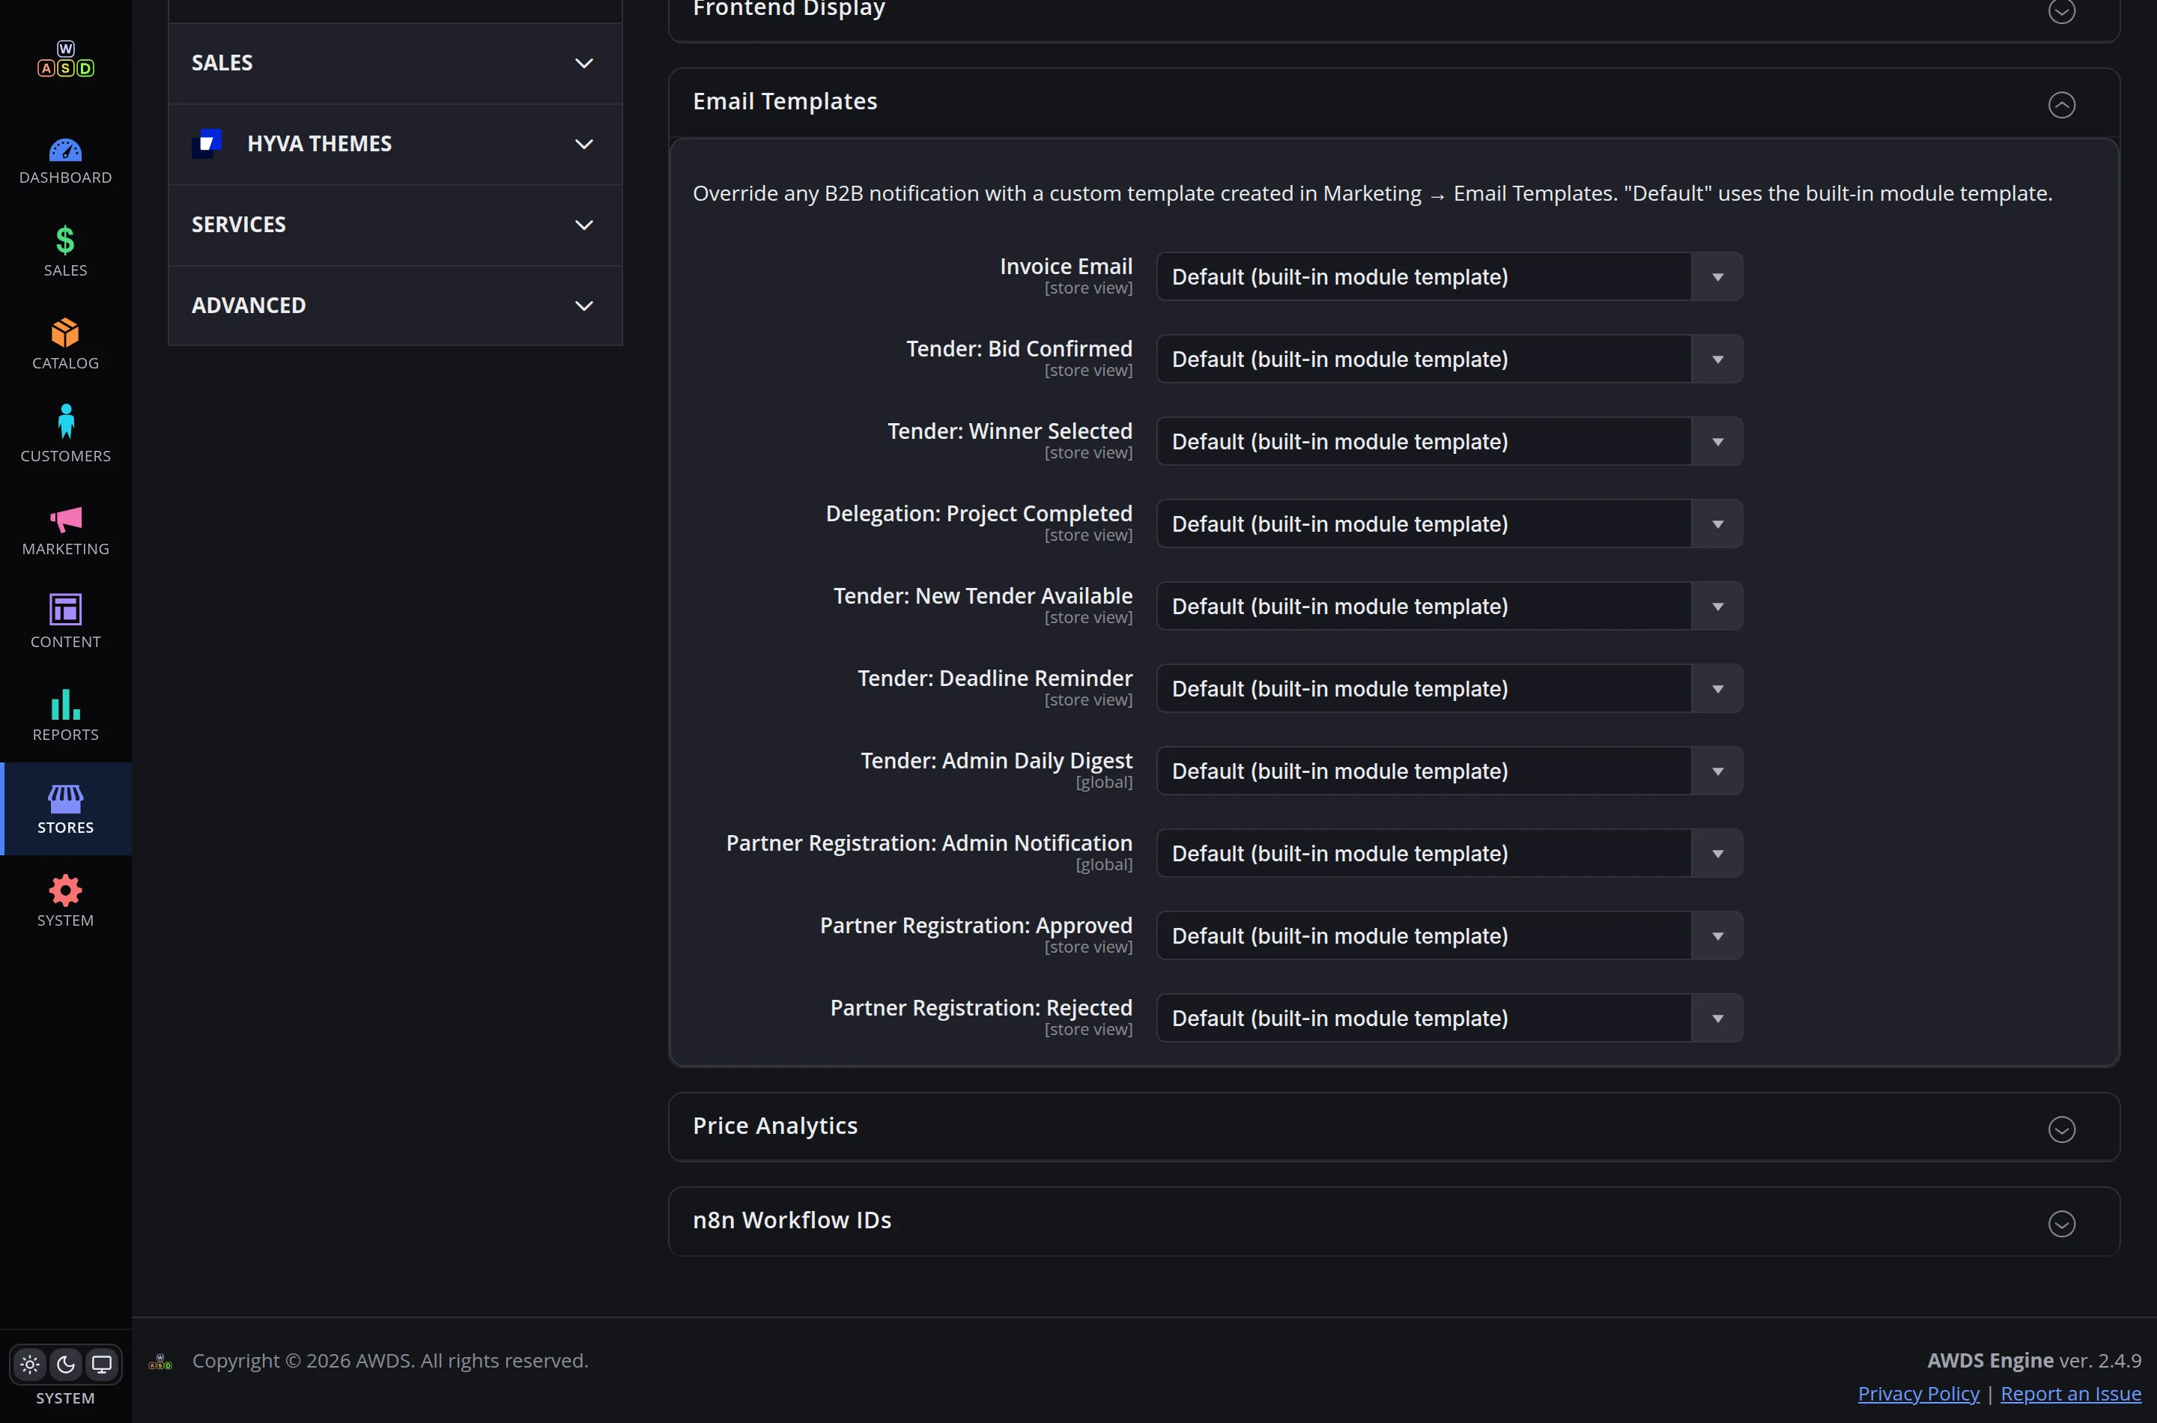Open Tender: Deadline Reminder template dropdown
The image size is (2157, 1423).
tap(1449, 689)
